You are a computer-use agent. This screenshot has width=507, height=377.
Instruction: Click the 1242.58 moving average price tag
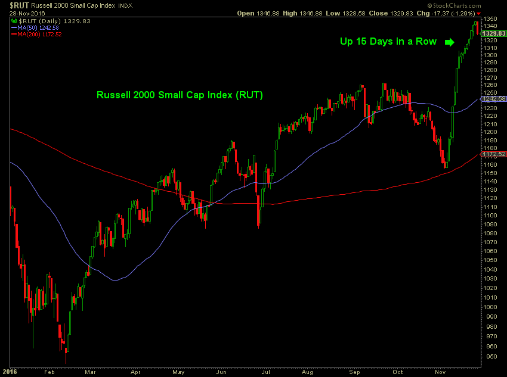pyautogui.click(x=493, y=99)
